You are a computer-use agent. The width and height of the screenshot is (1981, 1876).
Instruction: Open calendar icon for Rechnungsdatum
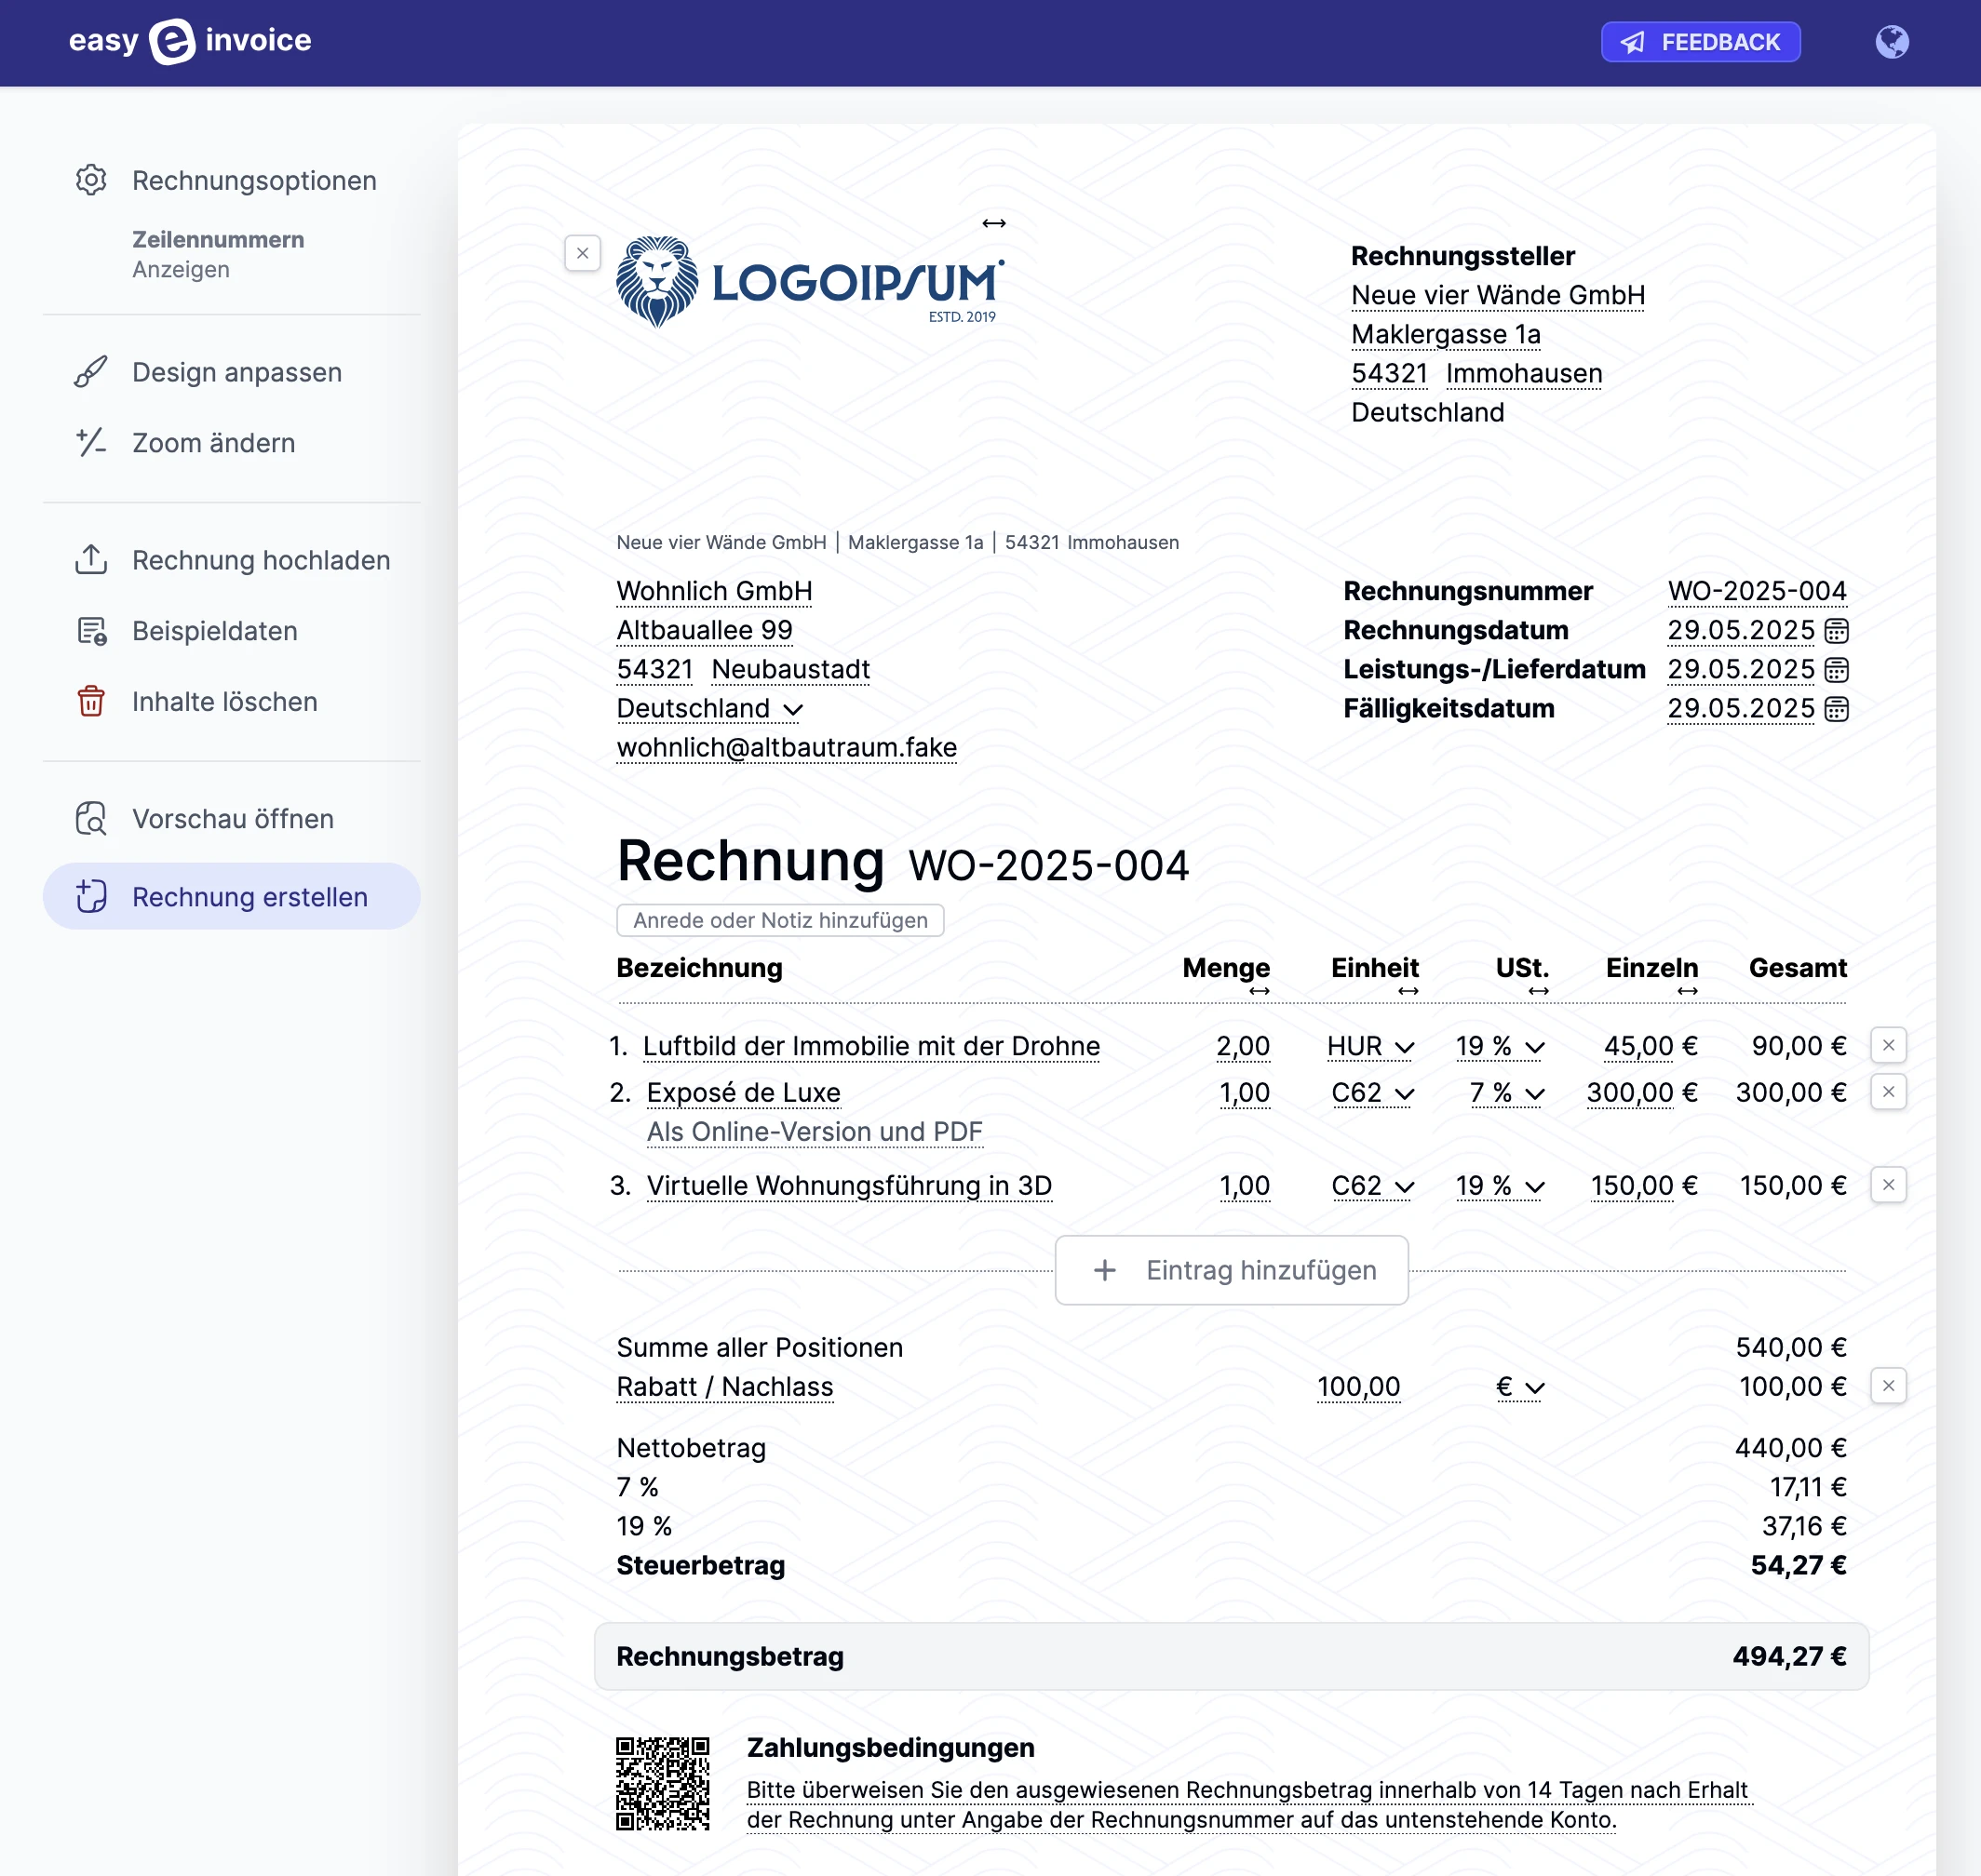[x=1836, y=630]
